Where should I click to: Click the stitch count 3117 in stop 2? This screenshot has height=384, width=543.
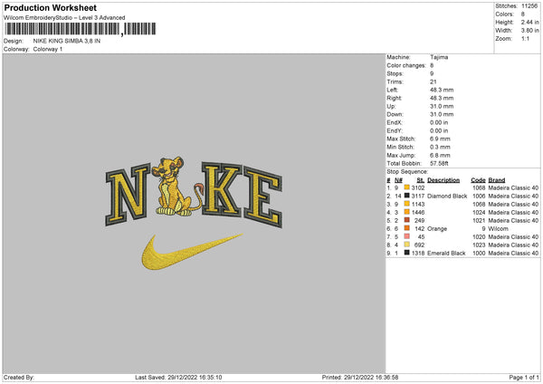pos(418,197)
